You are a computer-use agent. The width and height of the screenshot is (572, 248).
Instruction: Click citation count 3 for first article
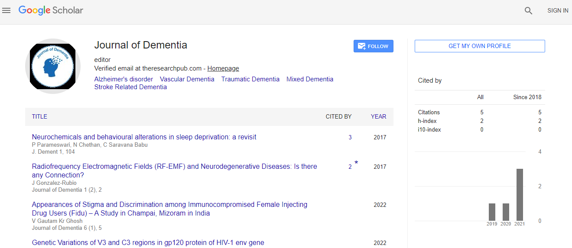350,138
